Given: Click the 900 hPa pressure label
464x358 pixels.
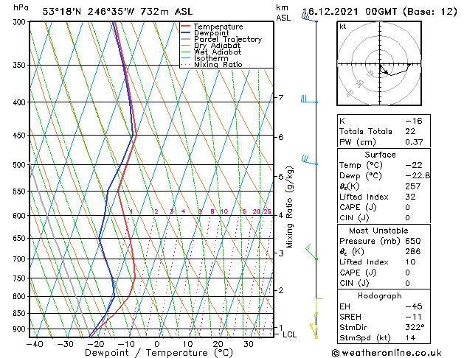Looking at the screenshot, I should (21, 329).
